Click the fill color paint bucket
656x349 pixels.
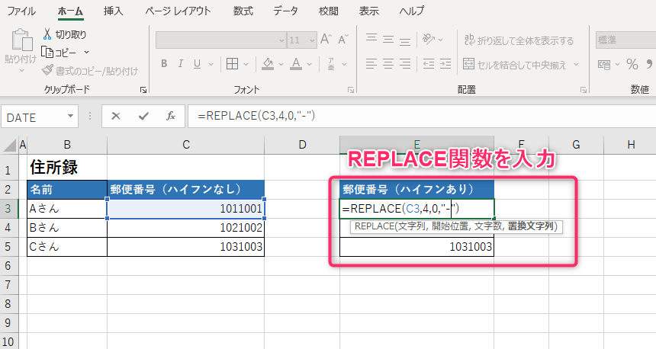point(268,64)
